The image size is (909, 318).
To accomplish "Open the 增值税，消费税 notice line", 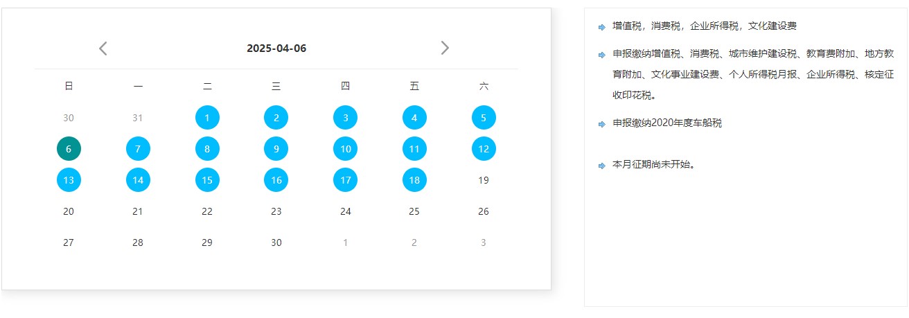I will pos(704,26).
